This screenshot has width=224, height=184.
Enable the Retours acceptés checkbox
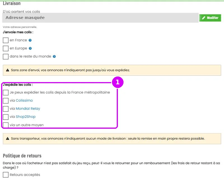[x=6, y=175]
